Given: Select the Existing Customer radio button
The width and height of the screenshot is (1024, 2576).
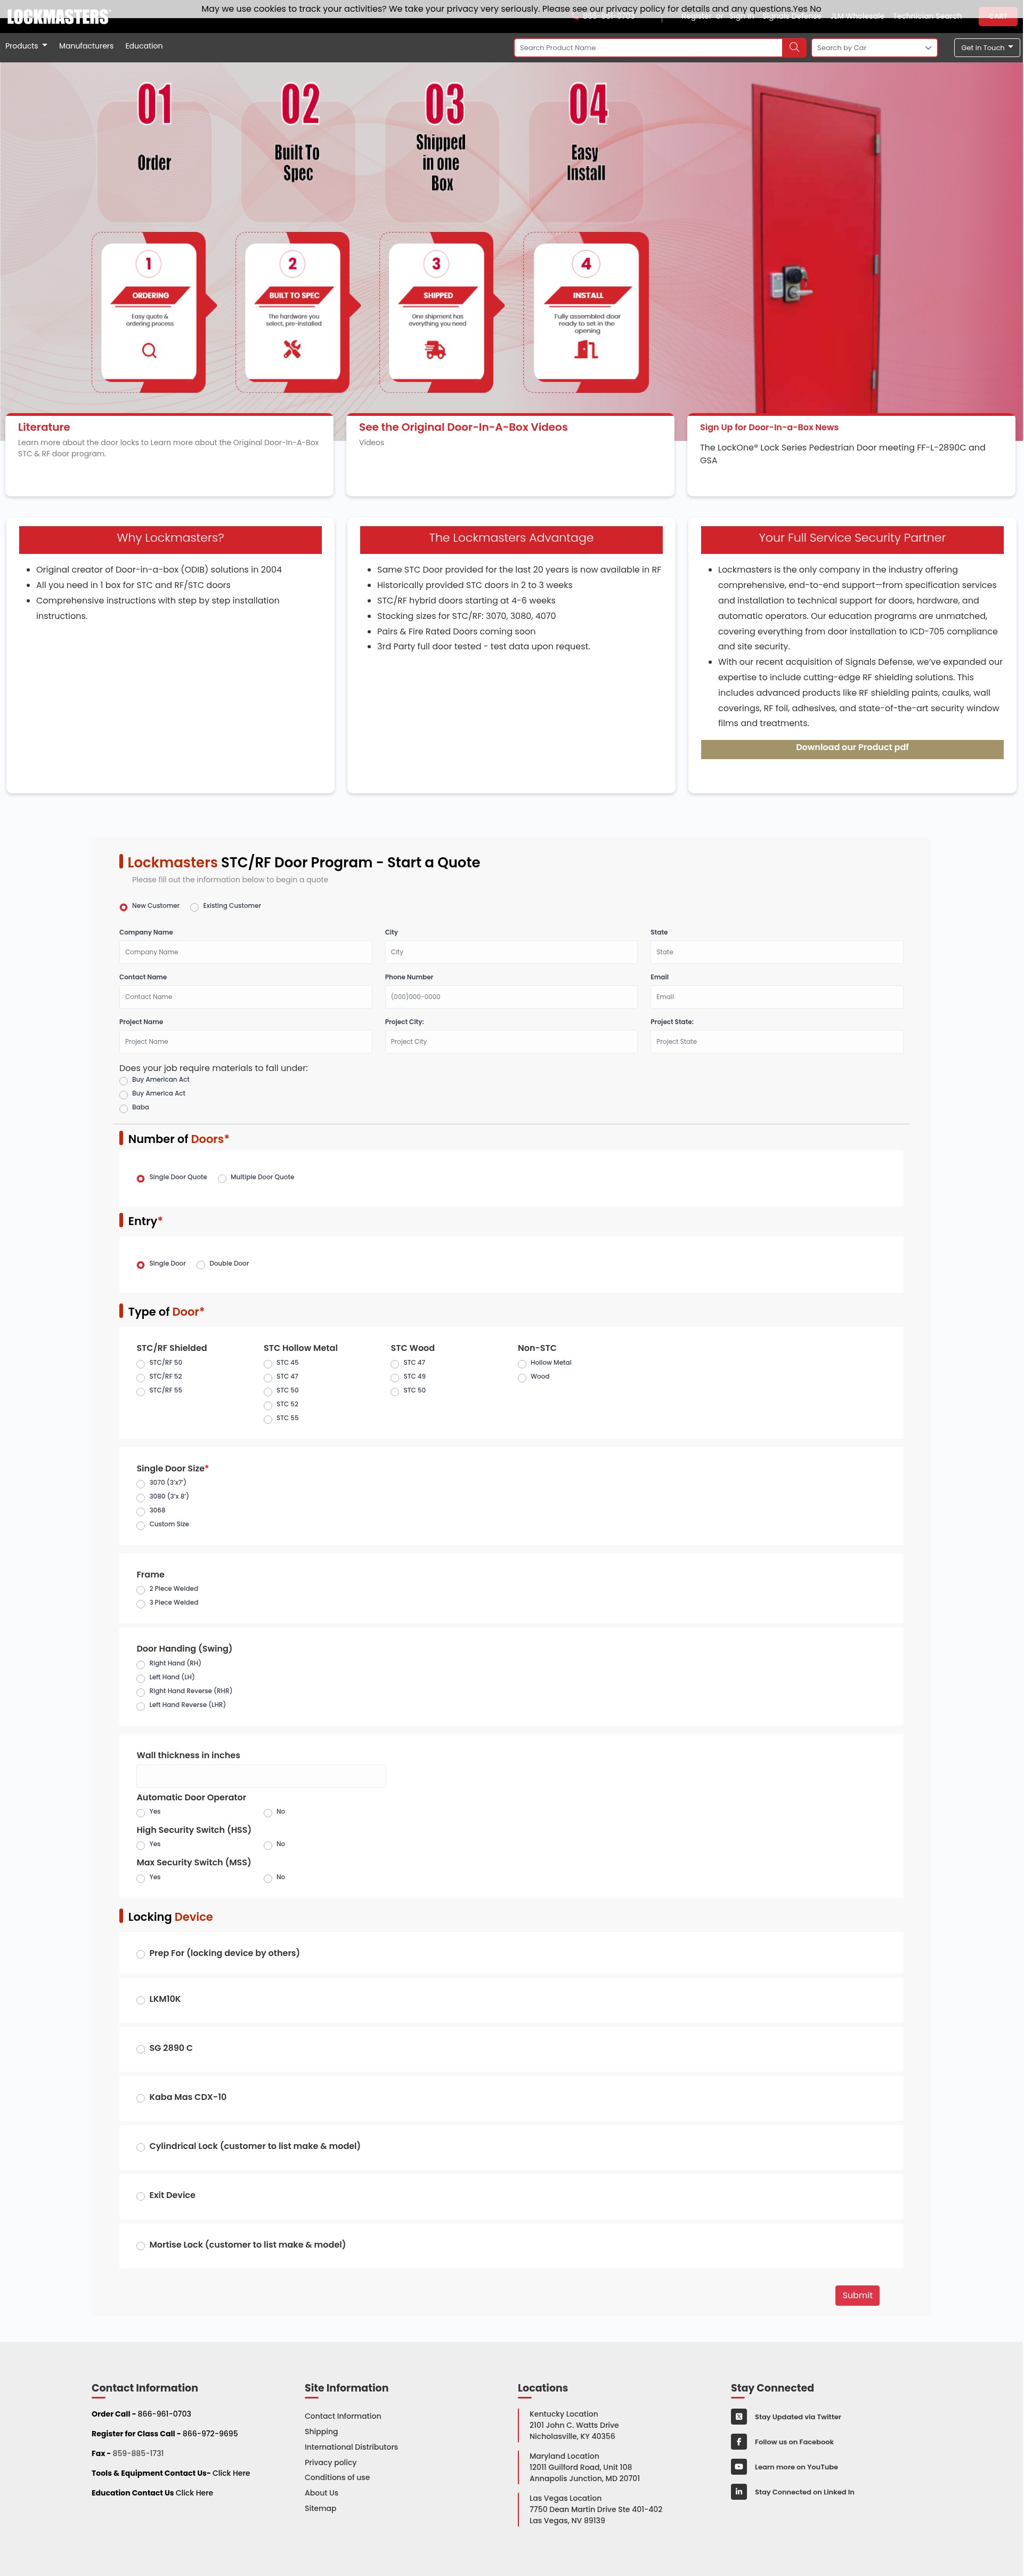Looking at the screenshot, I should pyautogui.click(x=195, y=907).
